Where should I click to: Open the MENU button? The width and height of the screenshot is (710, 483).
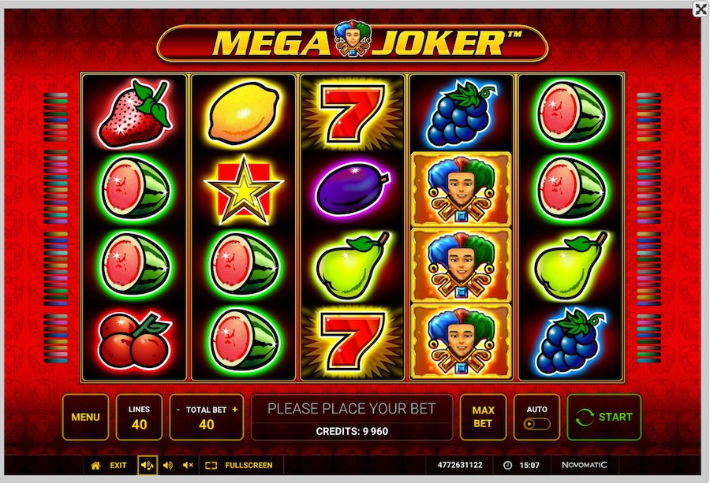click(x=85, y=417)
